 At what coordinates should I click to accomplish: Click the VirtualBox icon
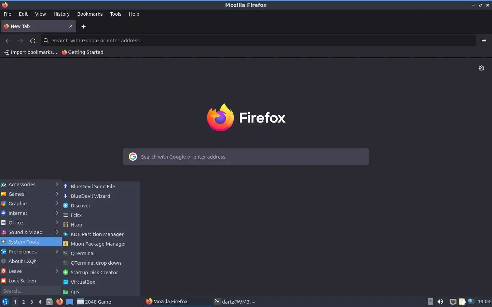coord(66,282)
